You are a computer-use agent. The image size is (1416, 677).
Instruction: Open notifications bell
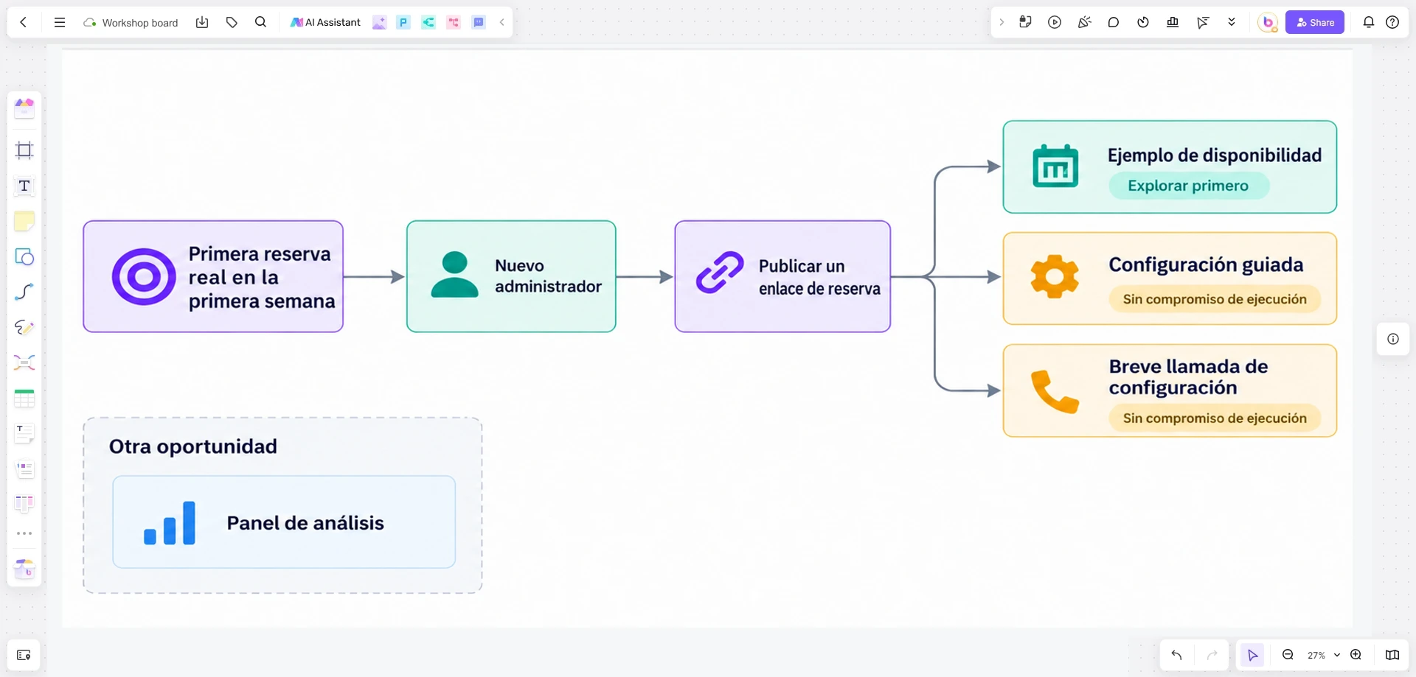coord(1369,22)
